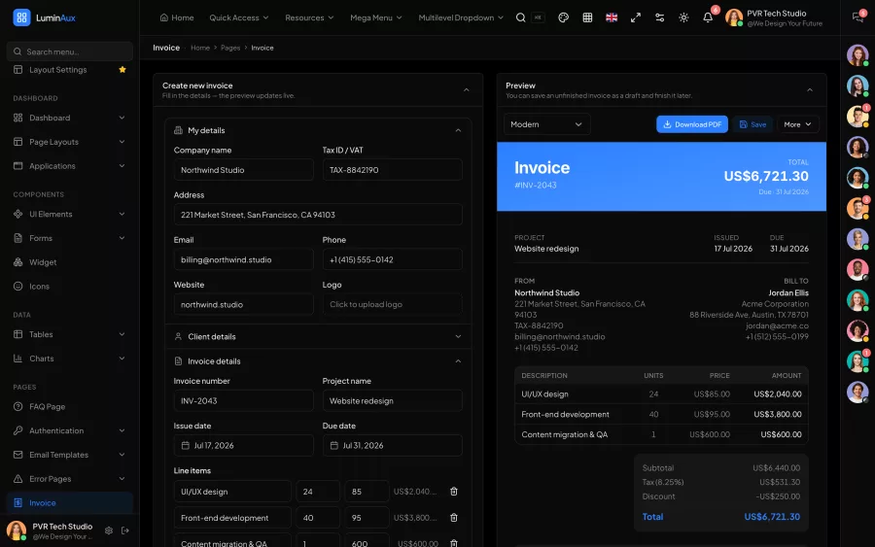Expand Forms in the sidebar
Screen dimensions: 875x547
[x=69, y=238]
